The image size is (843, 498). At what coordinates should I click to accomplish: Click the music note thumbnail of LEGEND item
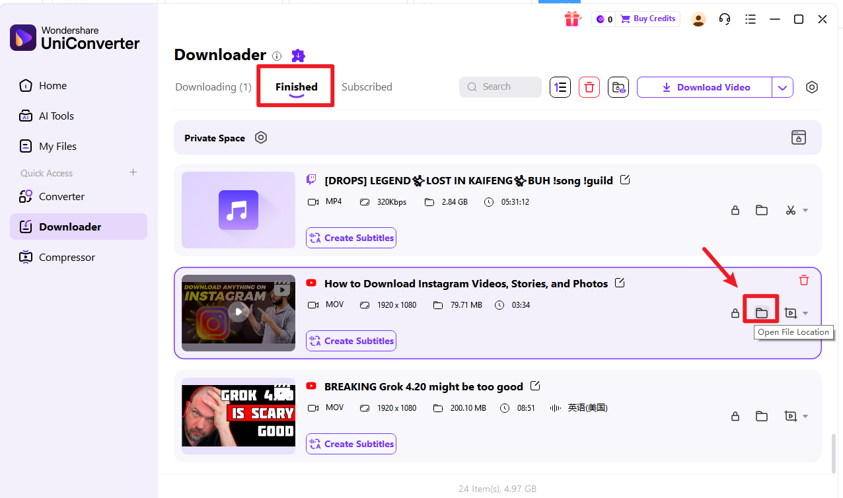pyautogui.click(x=238, y=210)
